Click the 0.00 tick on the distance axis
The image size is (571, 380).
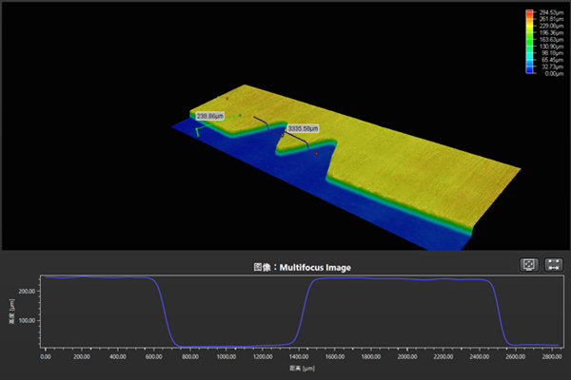[46, 357]
